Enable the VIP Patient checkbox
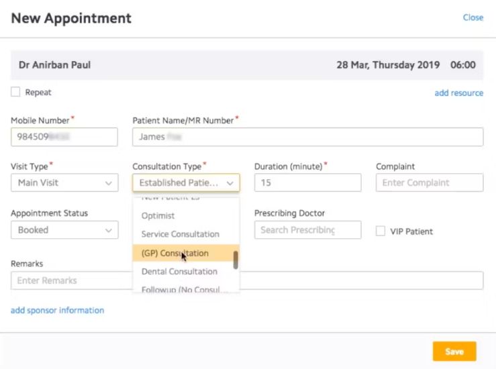The width and height of the screenshot is (496, 369). tap(380, 231)
